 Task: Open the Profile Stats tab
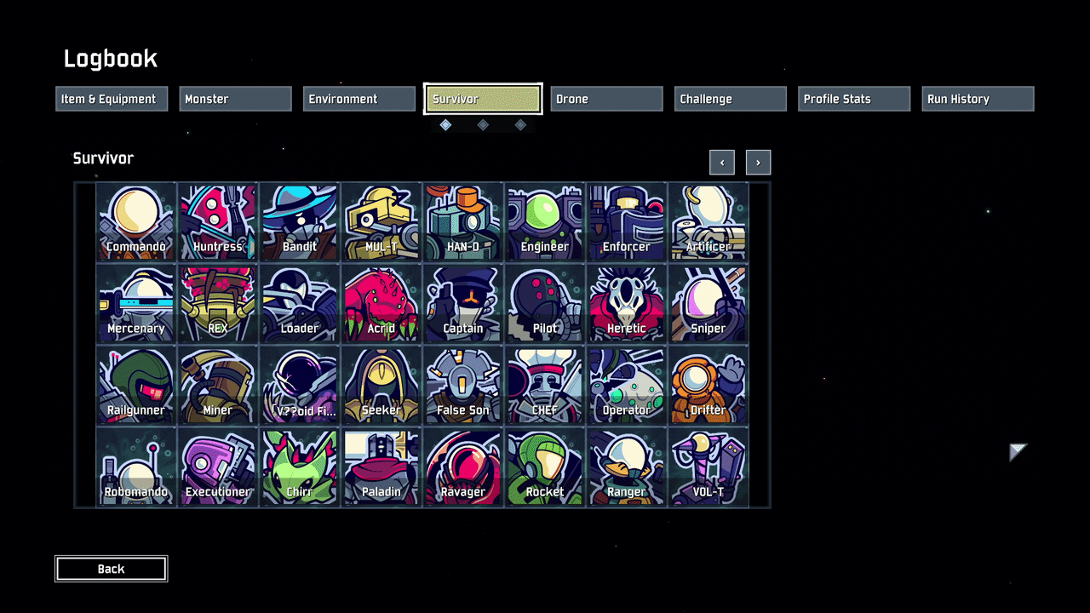click(854, 99)
